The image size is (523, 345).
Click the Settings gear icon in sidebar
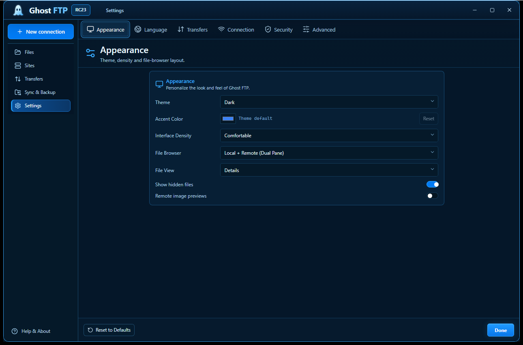tap(18, 106)
